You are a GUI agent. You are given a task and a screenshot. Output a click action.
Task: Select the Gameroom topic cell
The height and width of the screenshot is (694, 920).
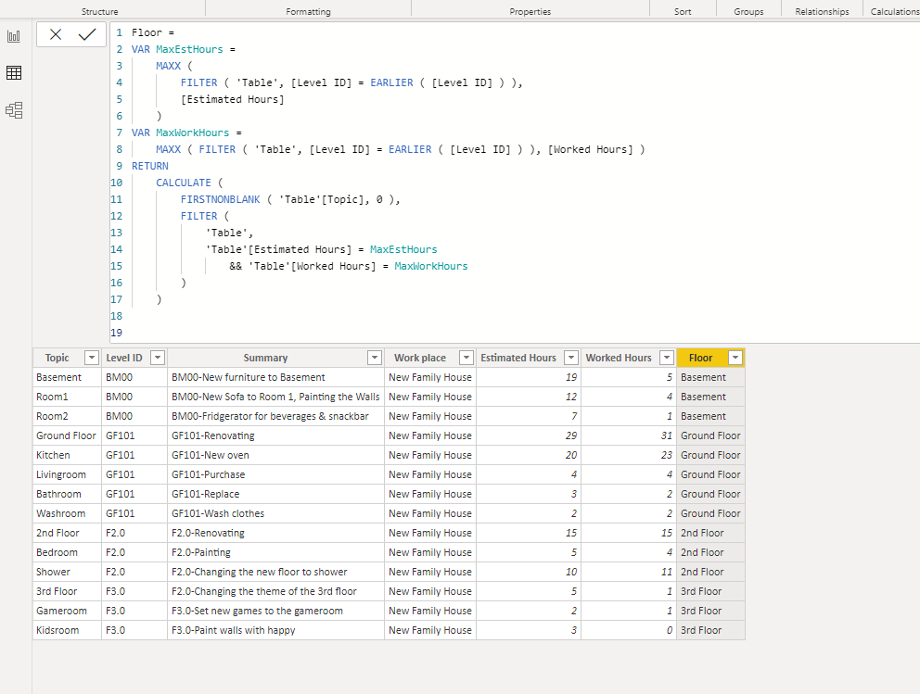point(67,611)
